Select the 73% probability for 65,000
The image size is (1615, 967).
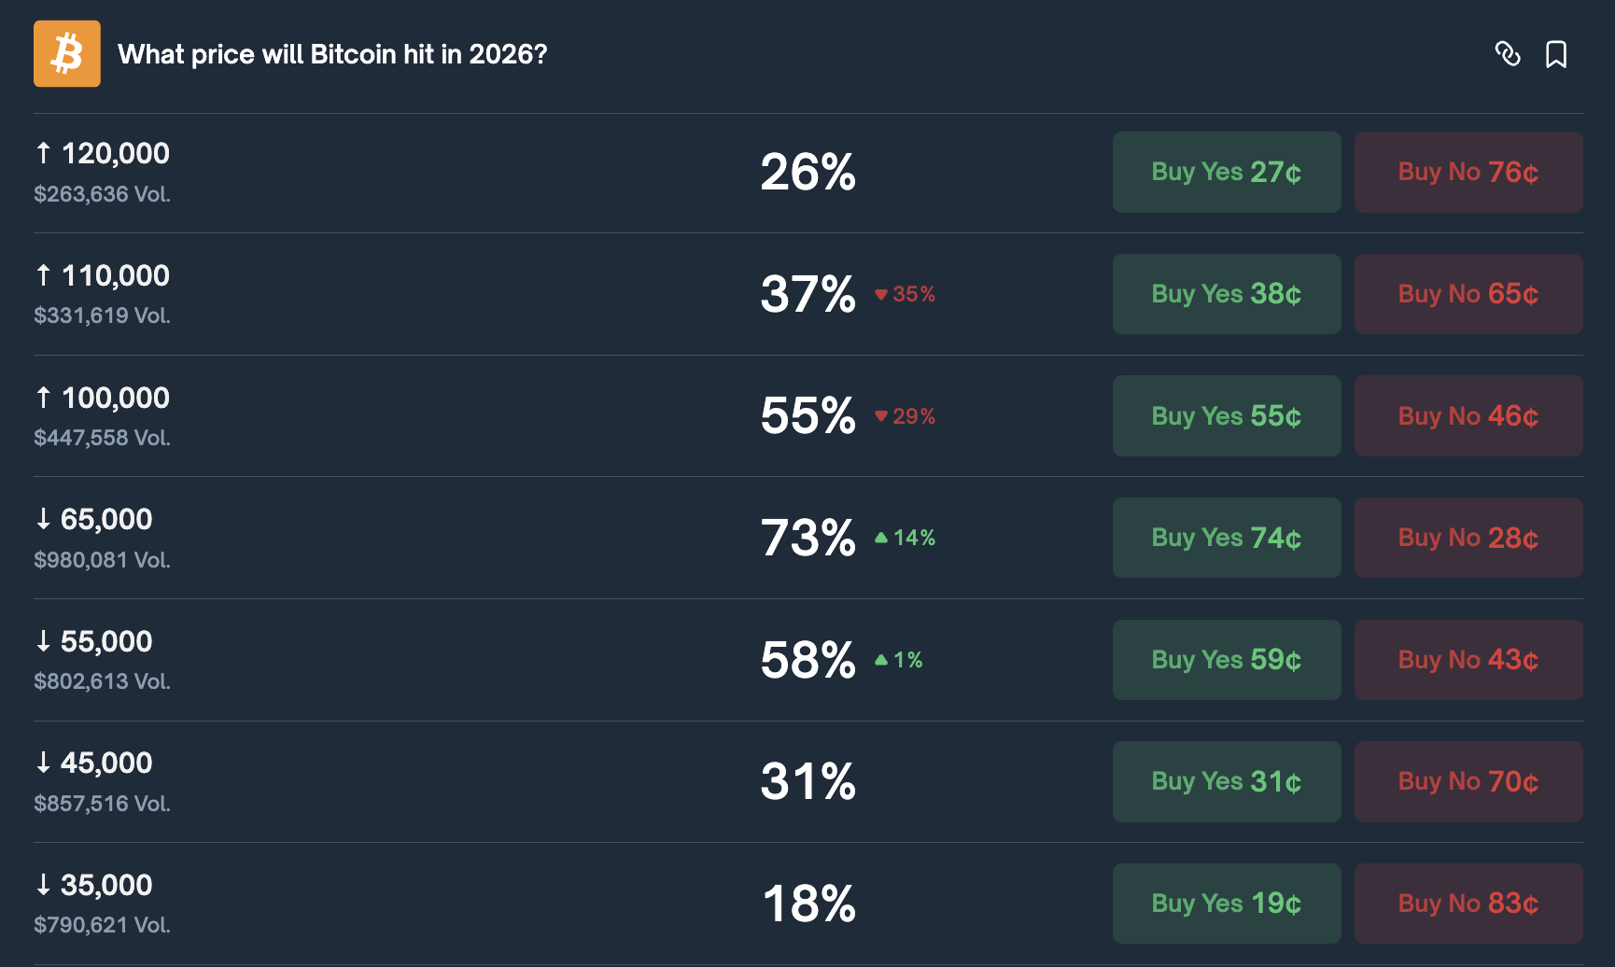(x=807, y=538)
